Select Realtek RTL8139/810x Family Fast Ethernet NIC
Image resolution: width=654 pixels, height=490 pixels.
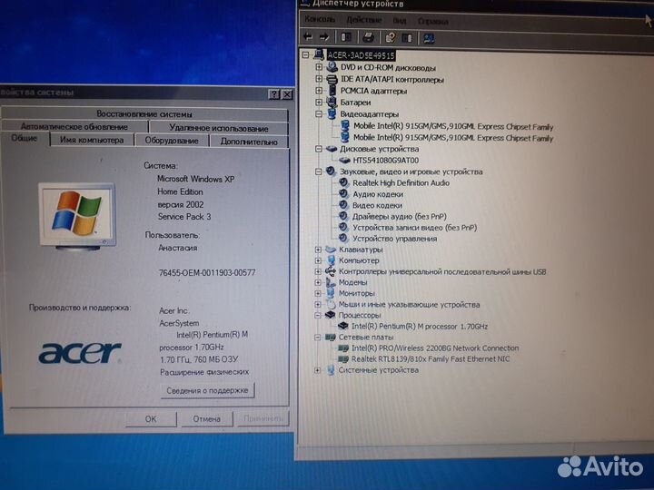pos(431,358)
